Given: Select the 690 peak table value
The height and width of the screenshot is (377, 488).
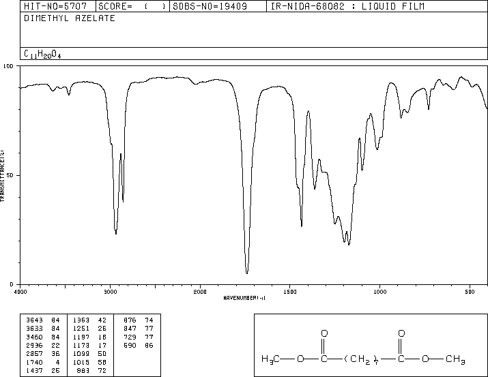Looking at the screenshot, I should (130, 345).
